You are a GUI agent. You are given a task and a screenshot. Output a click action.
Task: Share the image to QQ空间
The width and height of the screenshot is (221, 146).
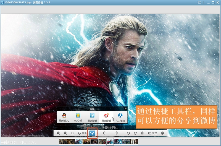pyautogui.click(x=78, y=117)
